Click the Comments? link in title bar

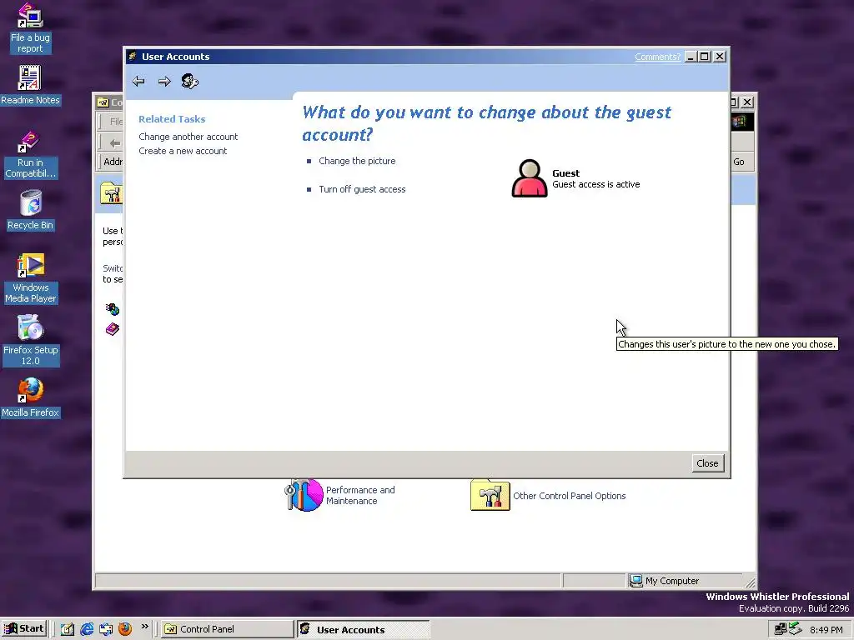click(x=657, y=57)
